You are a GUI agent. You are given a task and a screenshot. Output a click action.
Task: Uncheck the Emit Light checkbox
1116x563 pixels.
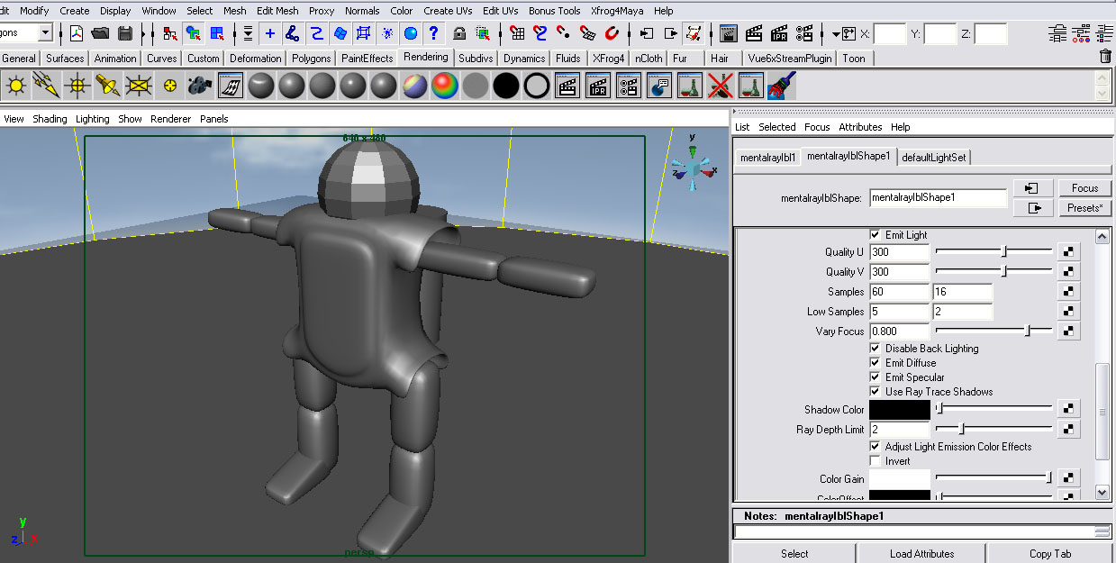point(876,235)
